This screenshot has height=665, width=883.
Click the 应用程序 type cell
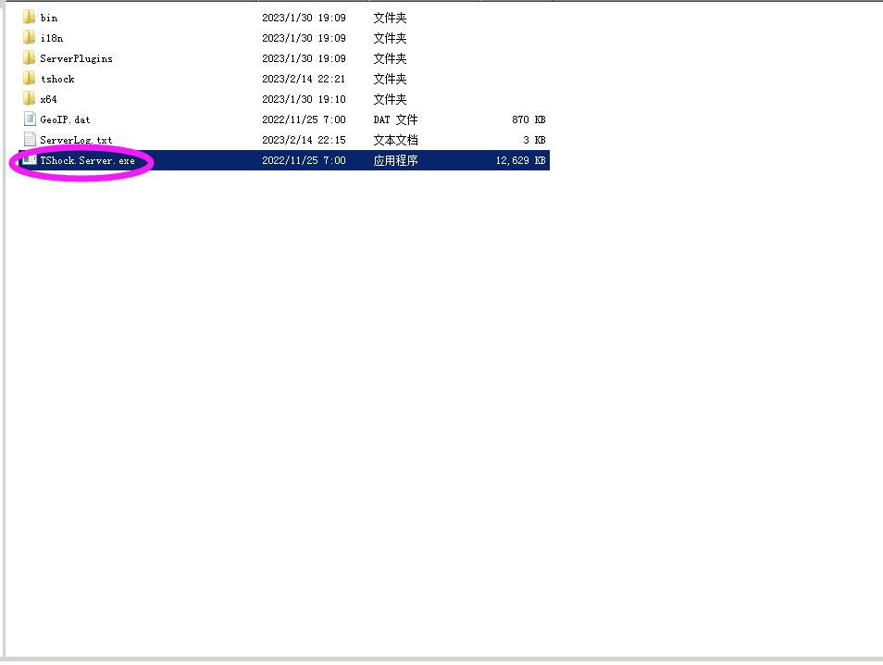click(395, 160)
